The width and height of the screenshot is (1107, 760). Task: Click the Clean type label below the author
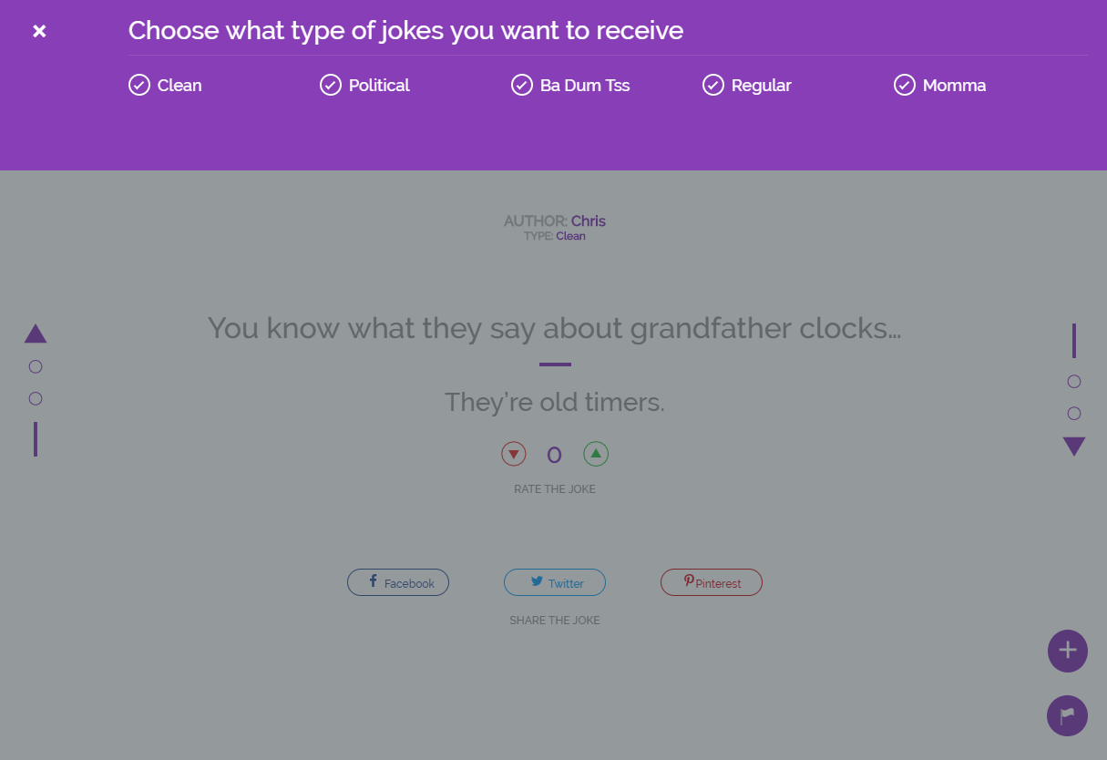pos(571,235)
